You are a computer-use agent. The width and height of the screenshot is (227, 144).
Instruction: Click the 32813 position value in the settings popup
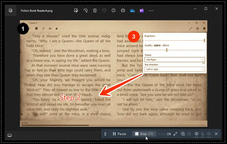click(x=157, y=45)
